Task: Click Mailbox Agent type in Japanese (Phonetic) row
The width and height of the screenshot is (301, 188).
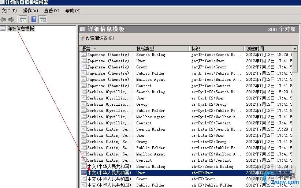Action: click(x=150, y=79)
